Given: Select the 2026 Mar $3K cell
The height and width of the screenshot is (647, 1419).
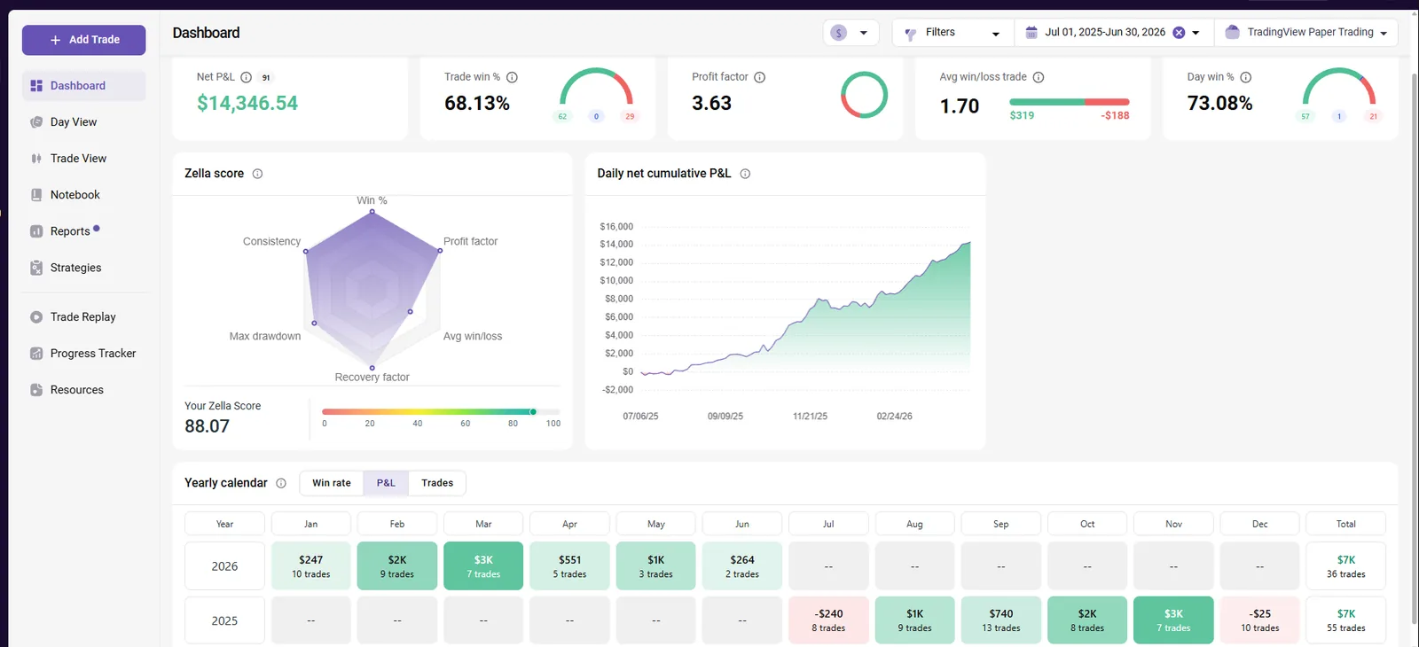Looking at the screenshot, I should coord(483,566).
